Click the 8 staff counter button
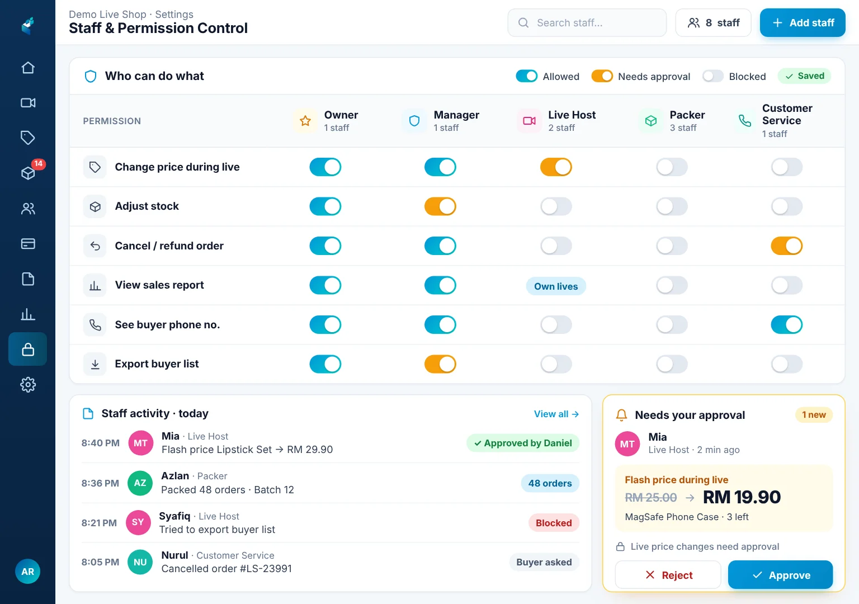The image size is (859, 604). click(x=714, y=23)
